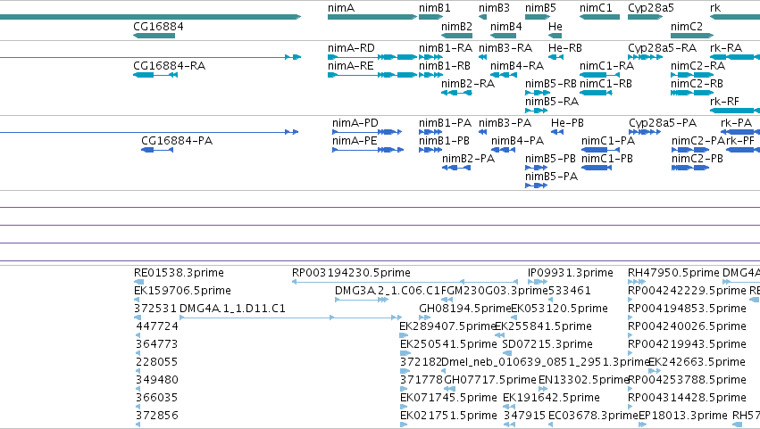Select transcript nimB5-RA
The image size is (760, 429).
(x=537, y=111)
